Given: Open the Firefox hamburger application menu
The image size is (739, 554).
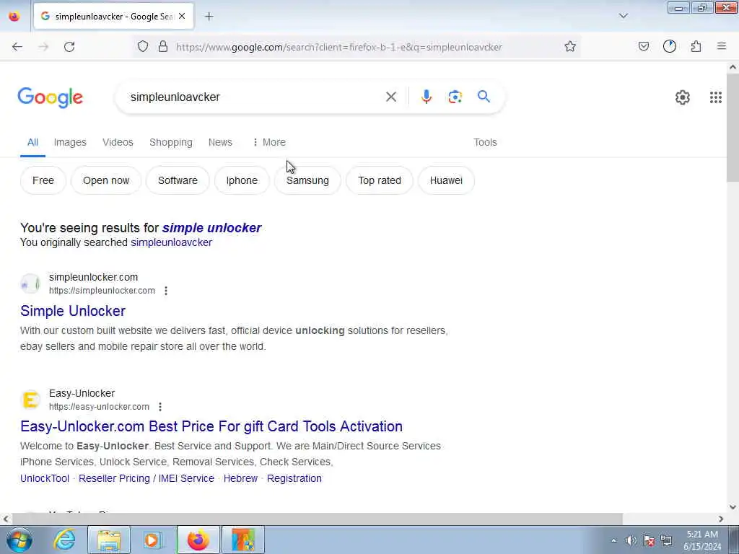Looking at the screenshot, I should pos(722,47).
